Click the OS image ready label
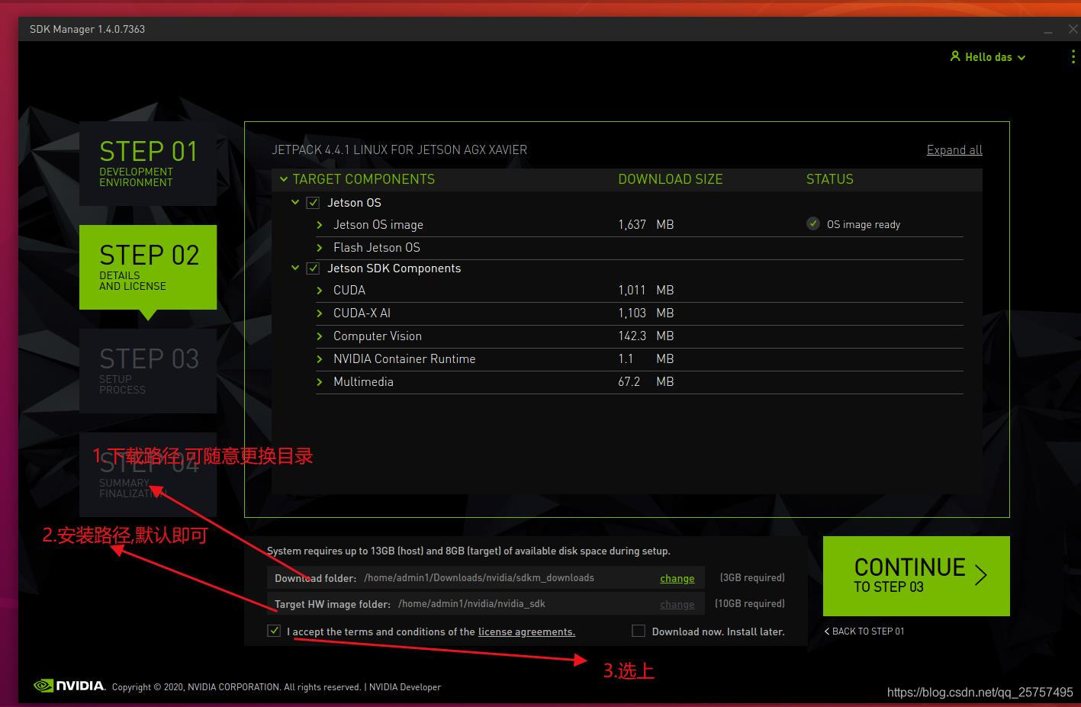 point(864,224)
